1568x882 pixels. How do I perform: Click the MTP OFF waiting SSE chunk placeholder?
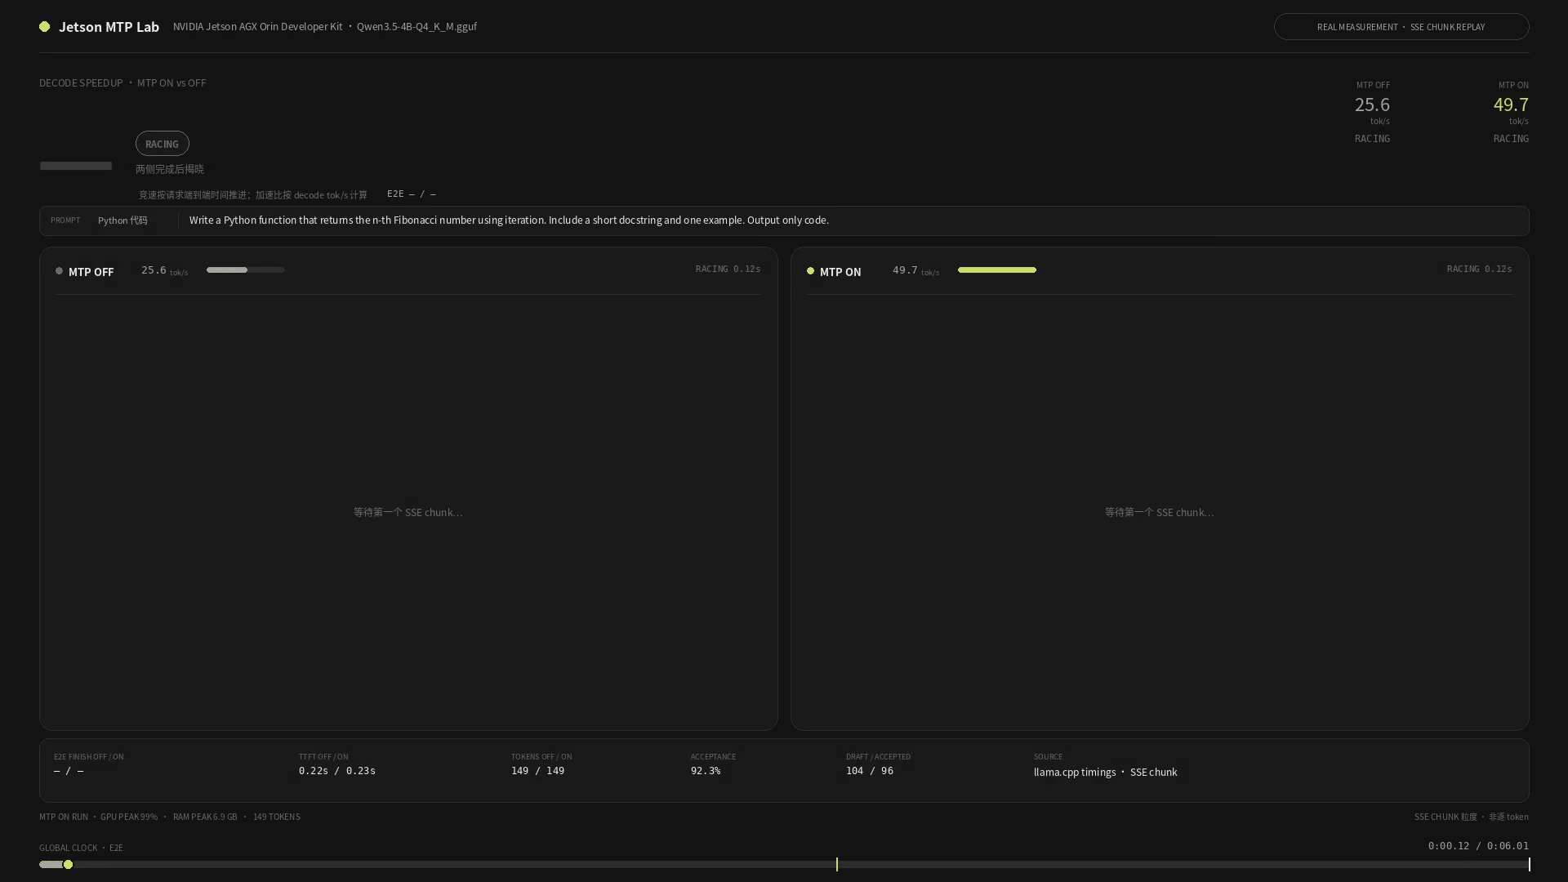click(408, 512)
